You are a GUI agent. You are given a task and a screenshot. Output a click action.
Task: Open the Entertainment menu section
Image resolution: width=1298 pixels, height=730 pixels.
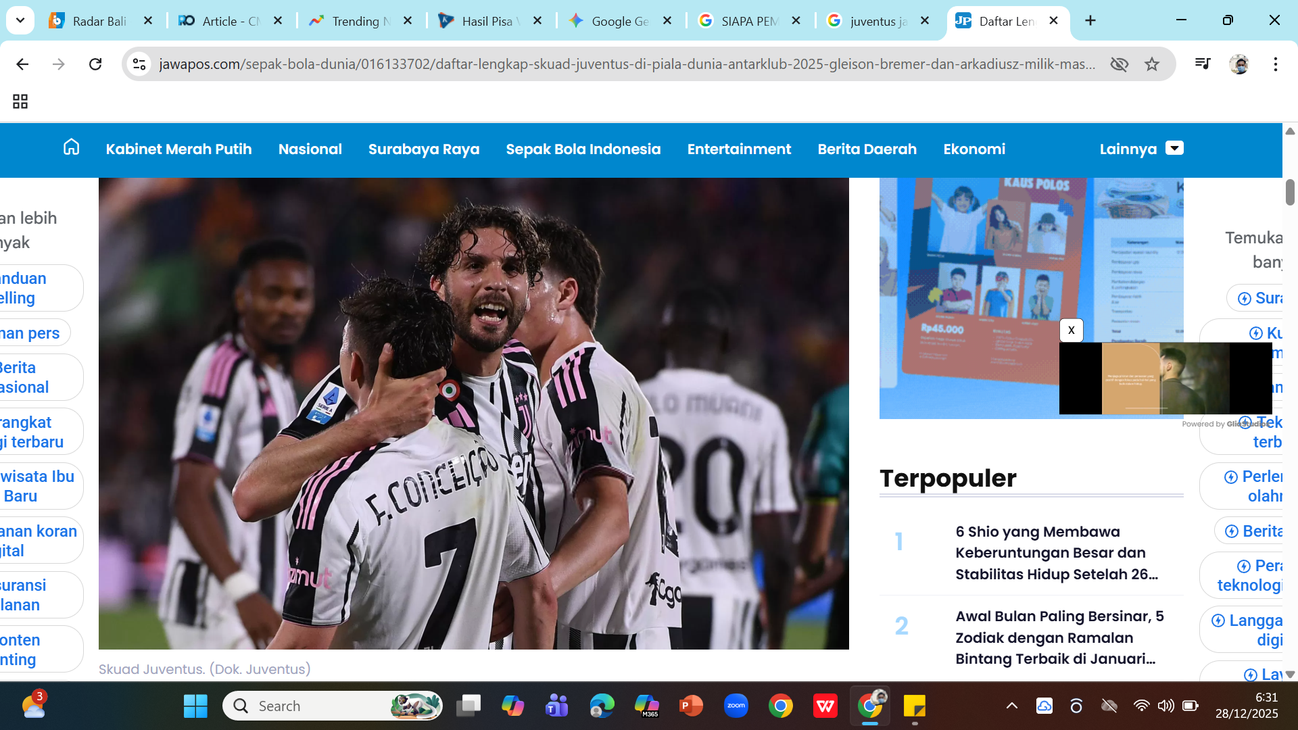pos(739,149)
